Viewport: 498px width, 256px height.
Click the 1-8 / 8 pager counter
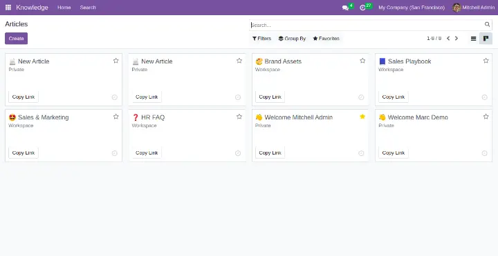tap(434, 39)
